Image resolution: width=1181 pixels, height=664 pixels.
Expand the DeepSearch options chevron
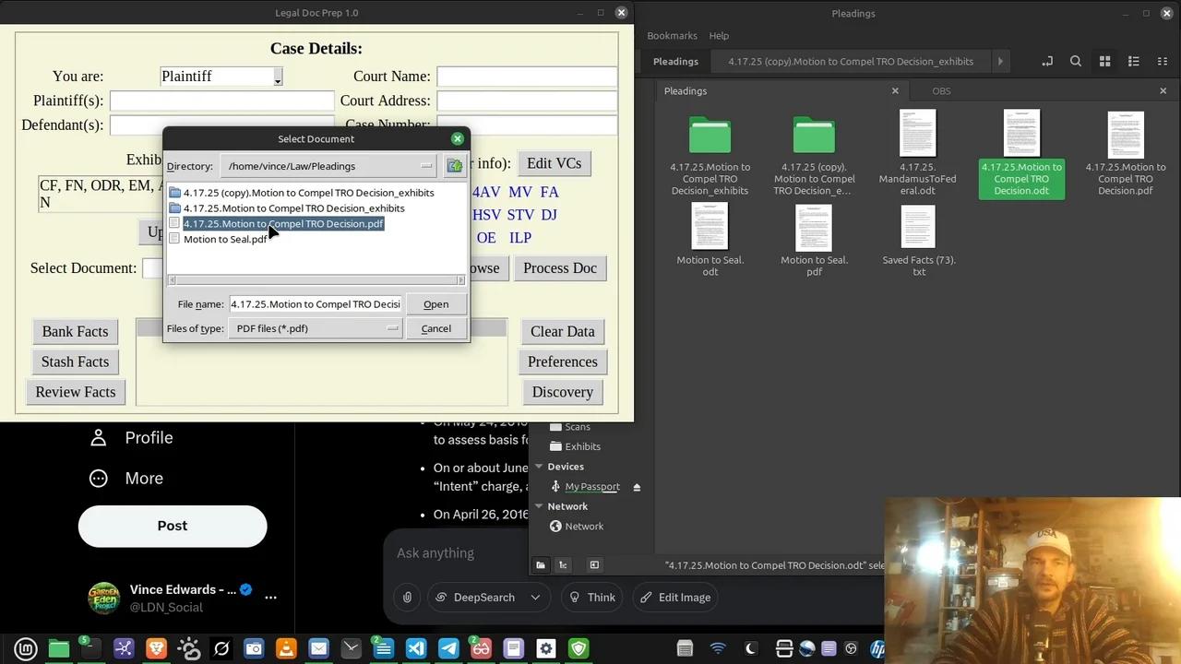[535, 598]
